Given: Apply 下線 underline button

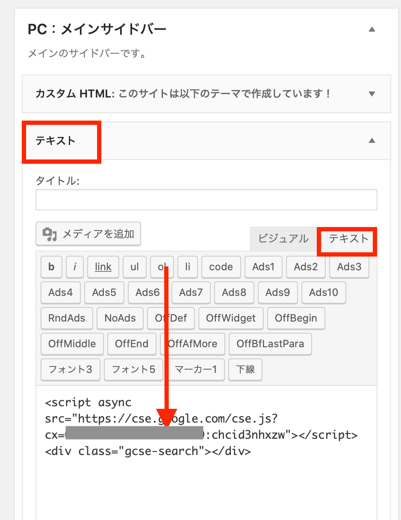Looking at the screenshot, I should (245, 369).
